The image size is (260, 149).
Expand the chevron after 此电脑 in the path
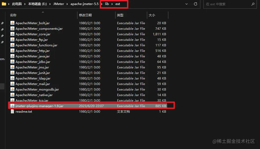click(x=25, y=4)
